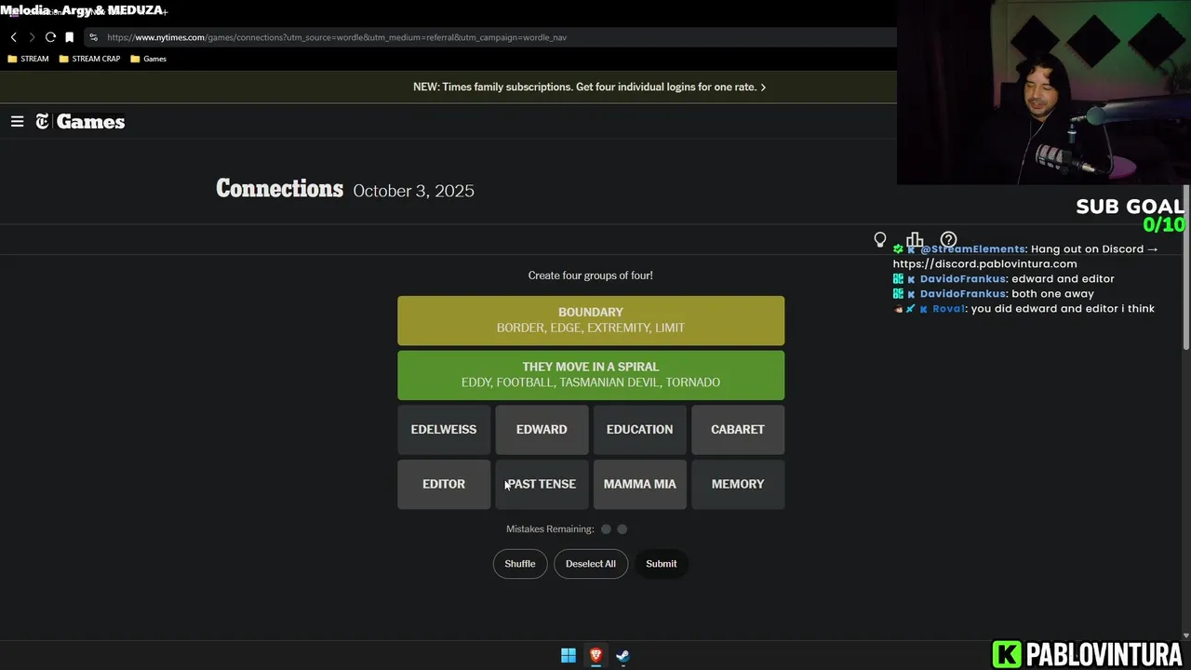Open the Windows Start button
1191x670 pixels.
click(x=569, y=655)
